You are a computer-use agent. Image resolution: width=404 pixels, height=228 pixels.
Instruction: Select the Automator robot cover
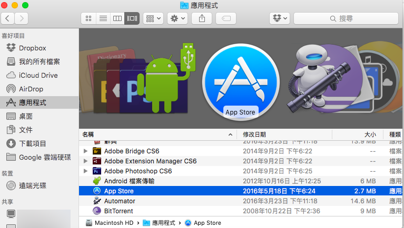pos(318,78)
